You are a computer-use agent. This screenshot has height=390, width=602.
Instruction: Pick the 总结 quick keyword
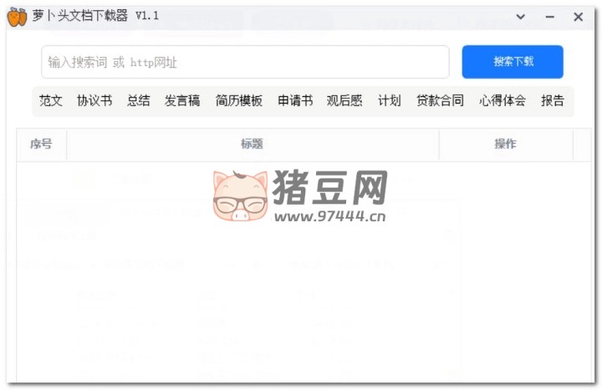tap(139, 100)
